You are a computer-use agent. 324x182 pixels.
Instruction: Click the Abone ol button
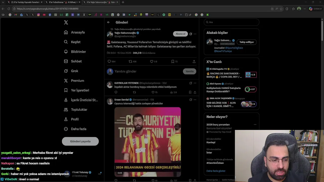(x=180, y=34)
